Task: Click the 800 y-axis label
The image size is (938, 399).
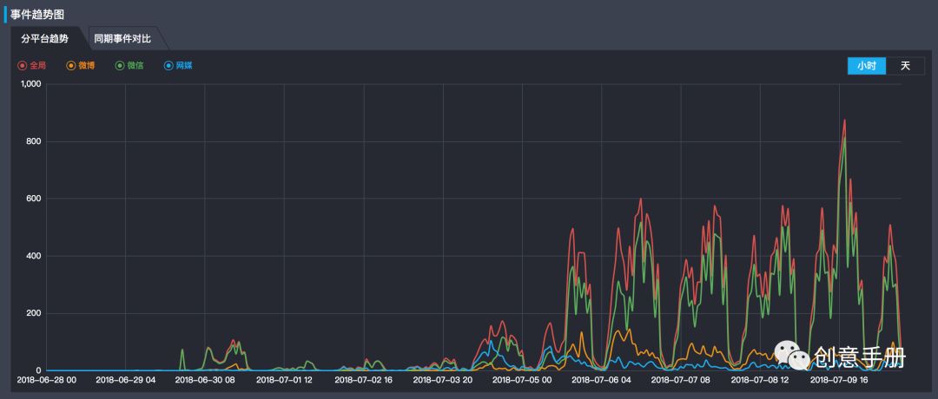Action: pyautogui.click(x=33, y=141)
